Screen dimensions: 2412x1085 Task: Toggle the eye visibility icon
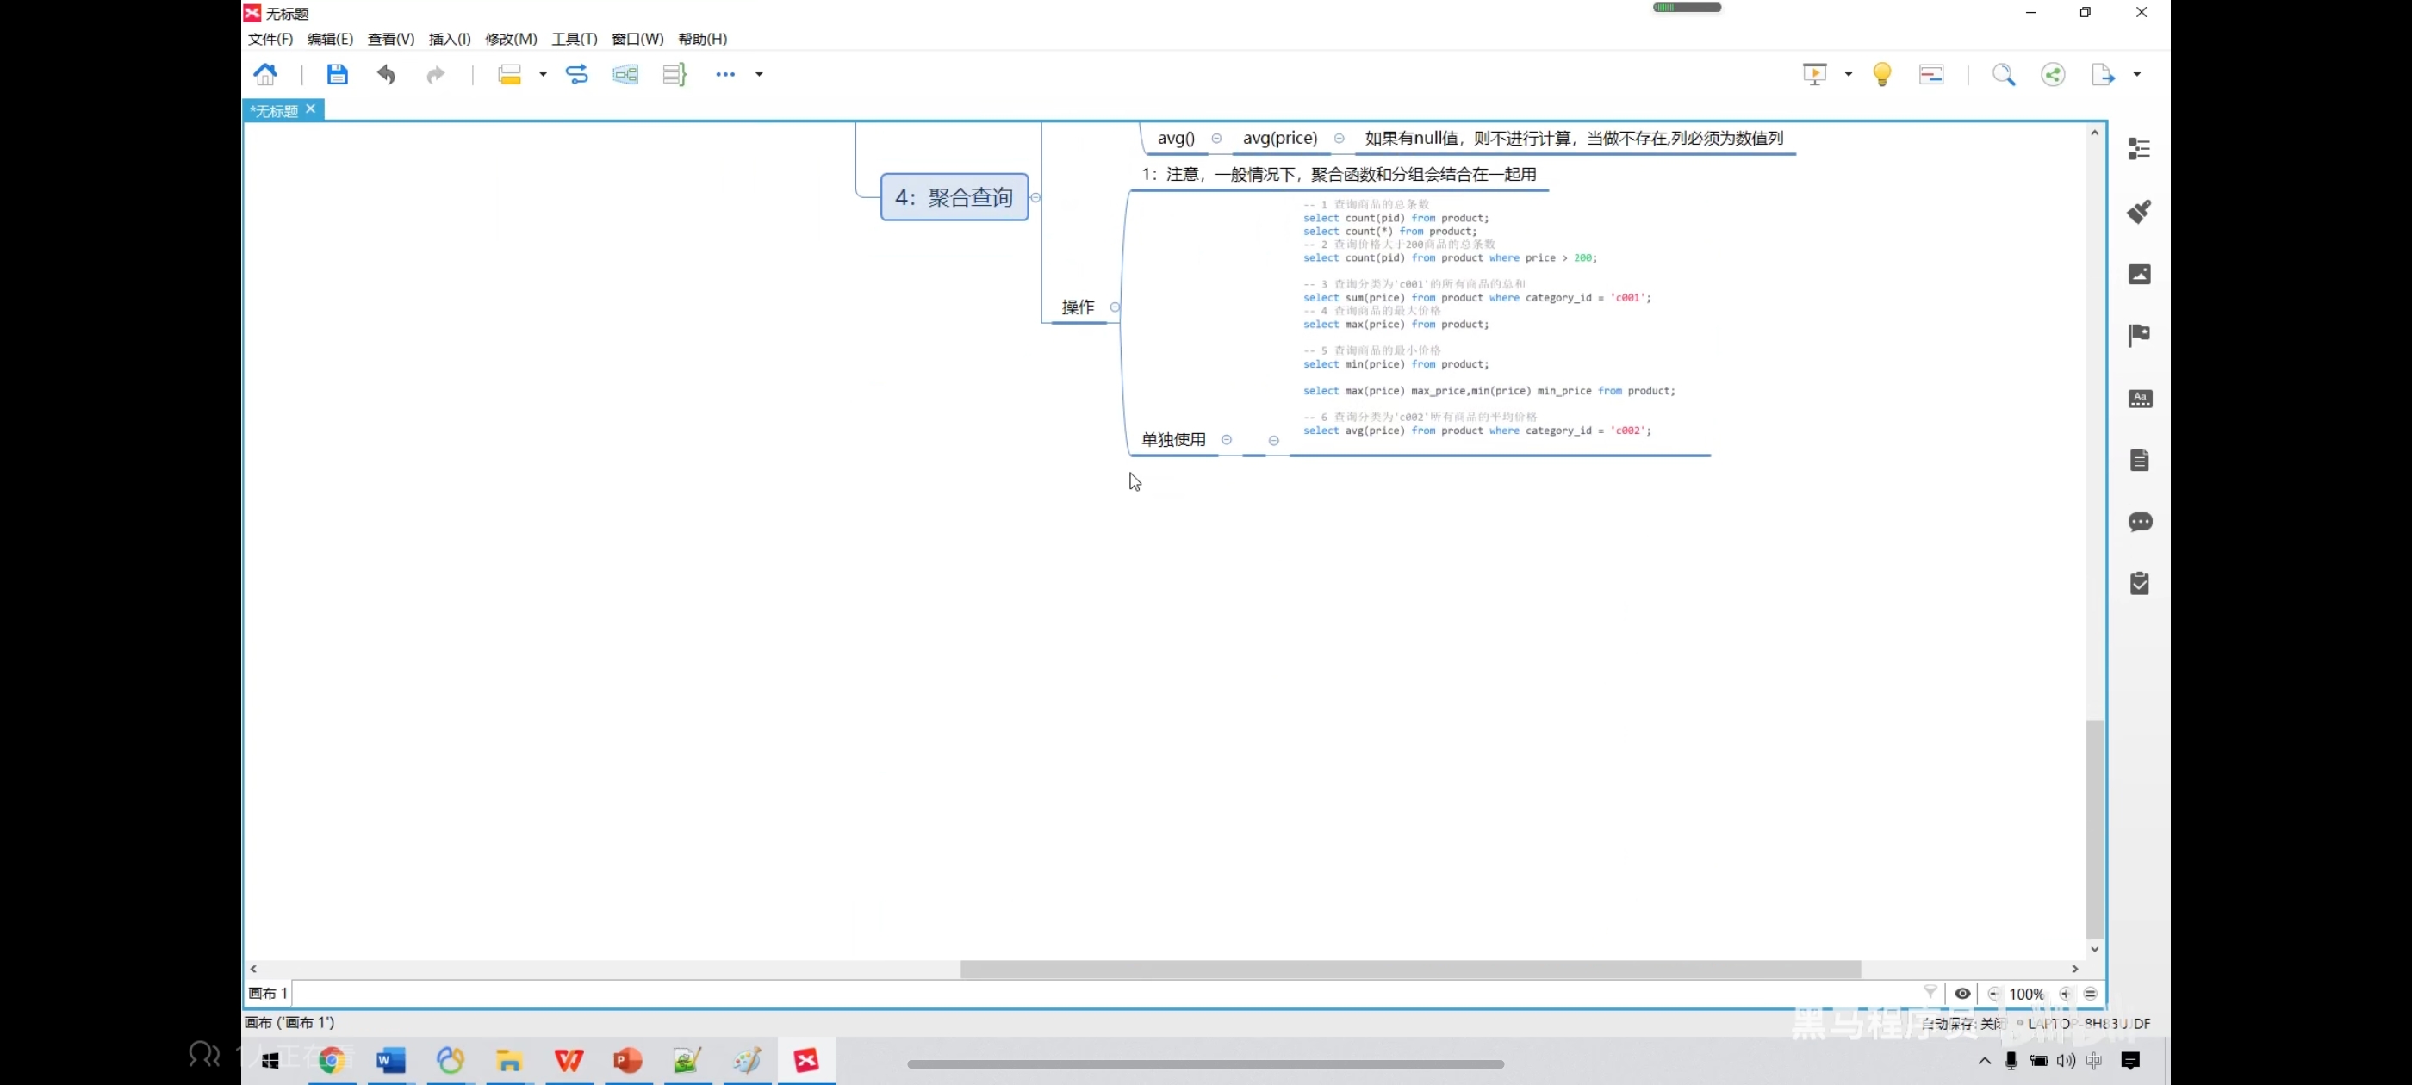tap(1962, 993)
